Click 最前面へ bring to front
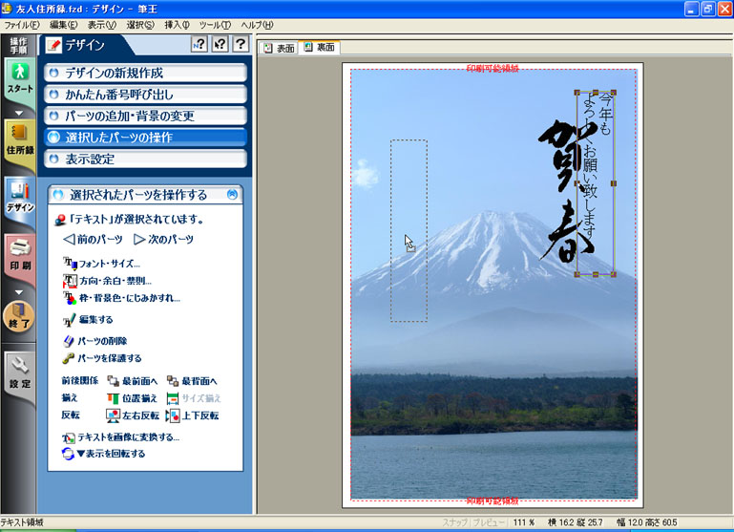The image size is (734, 532). 132,380
